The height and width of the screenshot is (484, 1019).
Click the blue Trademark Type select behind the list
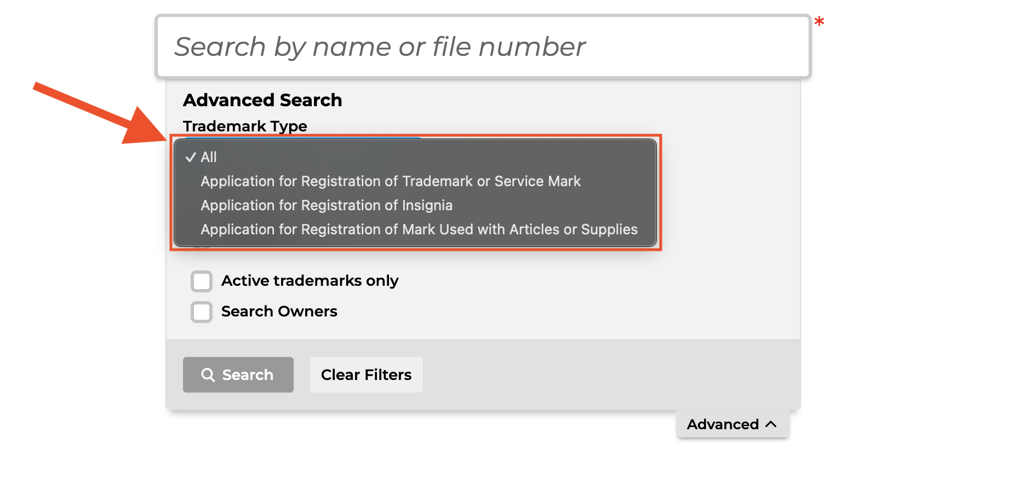pos(302,138)
